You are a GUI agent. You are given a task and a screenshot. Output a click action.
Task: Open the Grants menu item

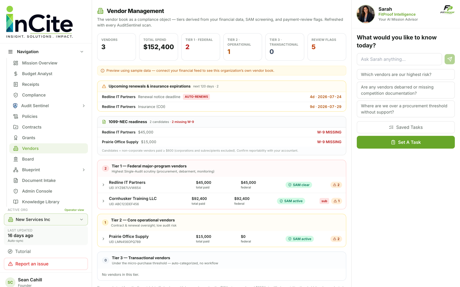point(49,138)
